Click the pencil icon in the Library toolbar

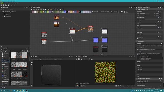point(6,51)
